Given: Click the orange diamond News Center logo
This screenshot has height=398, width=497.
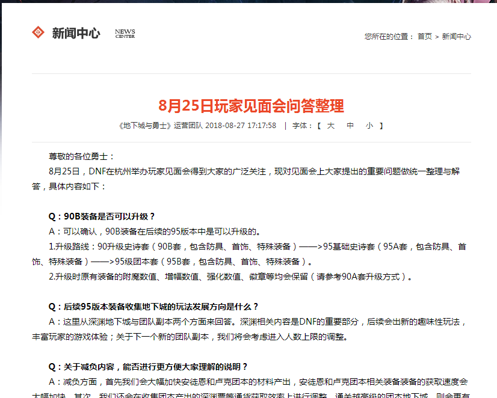Looking at the screenshot, I should [39, 32].
